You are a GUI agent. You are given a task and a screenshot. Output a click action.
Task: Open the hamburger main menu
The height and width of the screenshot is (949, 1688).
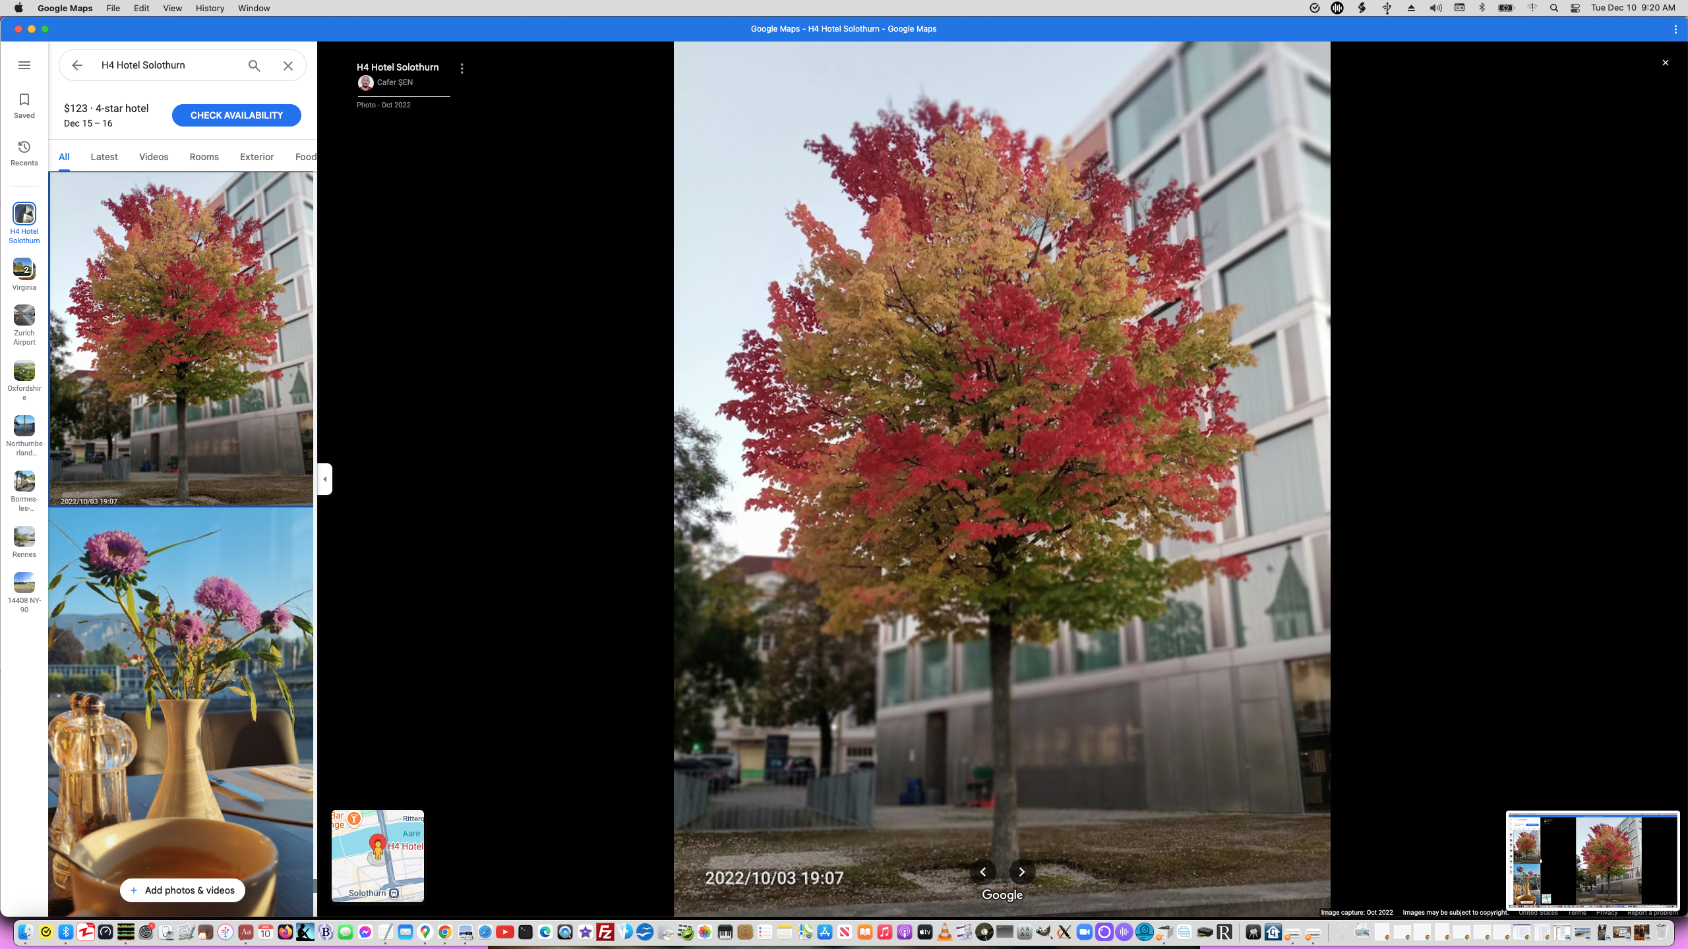[24, 65]
